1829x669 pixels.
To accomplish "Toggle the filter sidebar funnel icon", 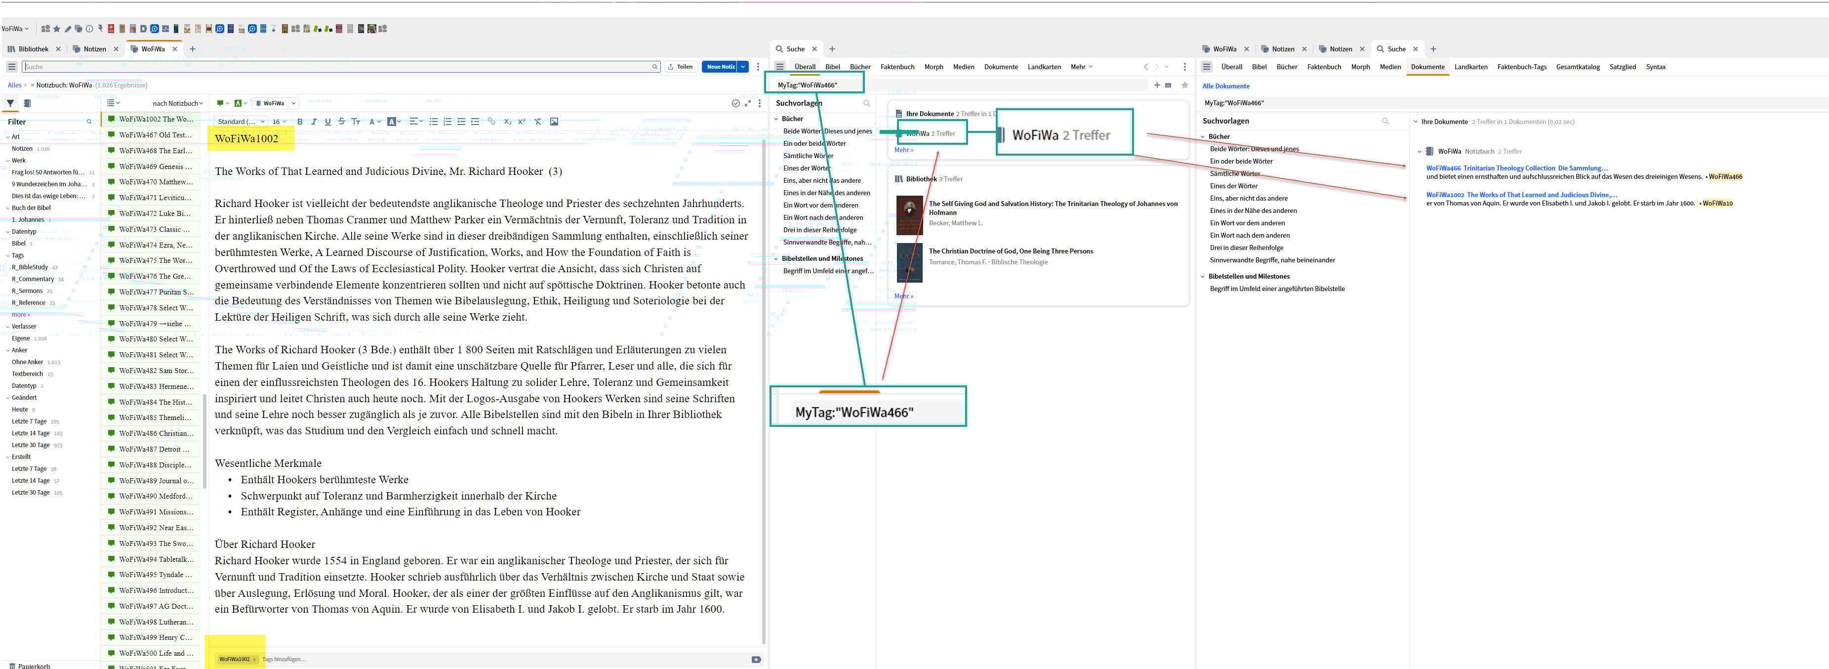I will coord(11,103).
